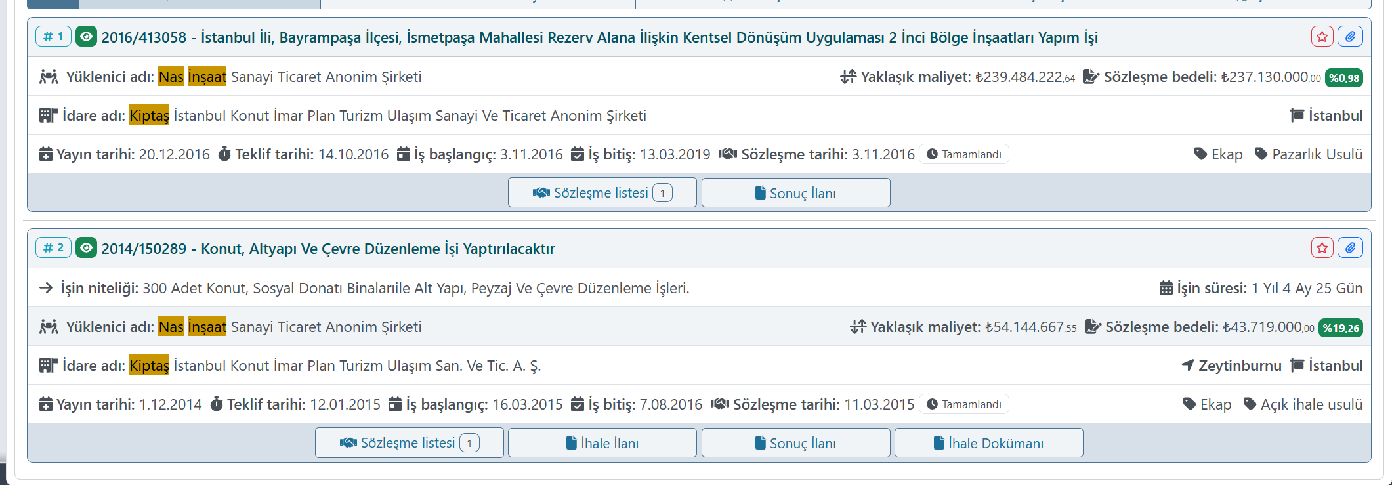1392x485 pixels.
Task: Open Sözleşme listesi for the first tender
Action: point(602,193)
